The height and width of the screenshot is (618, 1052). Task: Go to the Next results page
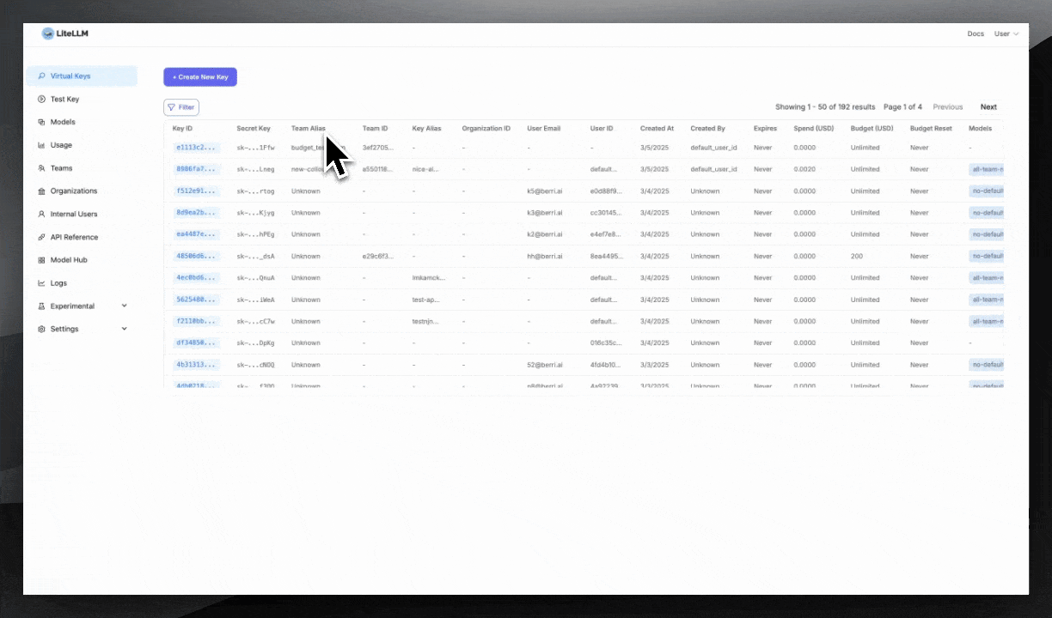coord(988,107)
